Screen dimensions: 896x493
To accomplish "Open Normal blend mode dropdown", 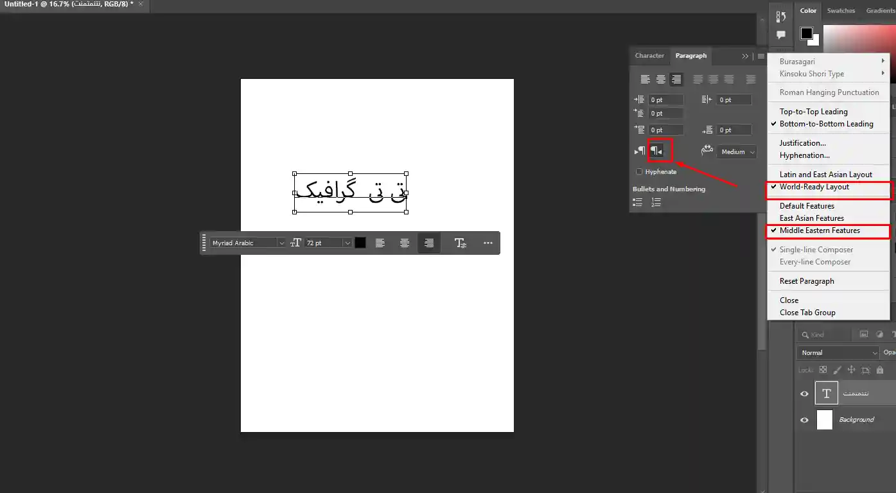I will (838, 352).
